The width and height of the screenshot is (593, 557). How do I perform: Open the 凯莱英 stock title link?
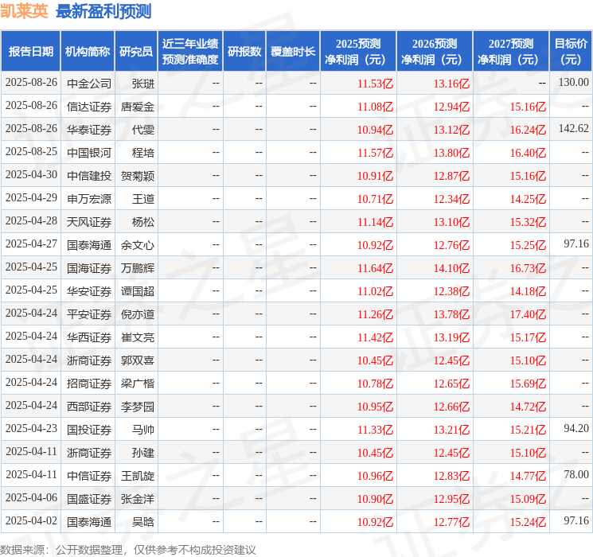(x=24, y=11)
